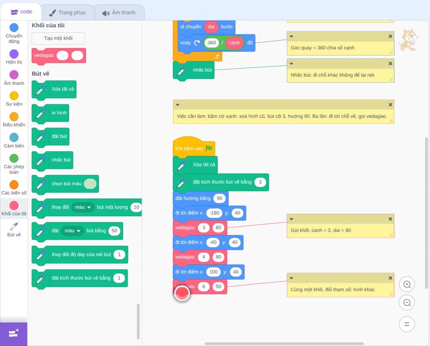Switch to the code tab
The image size is (430, 346).
click(21, 12)
